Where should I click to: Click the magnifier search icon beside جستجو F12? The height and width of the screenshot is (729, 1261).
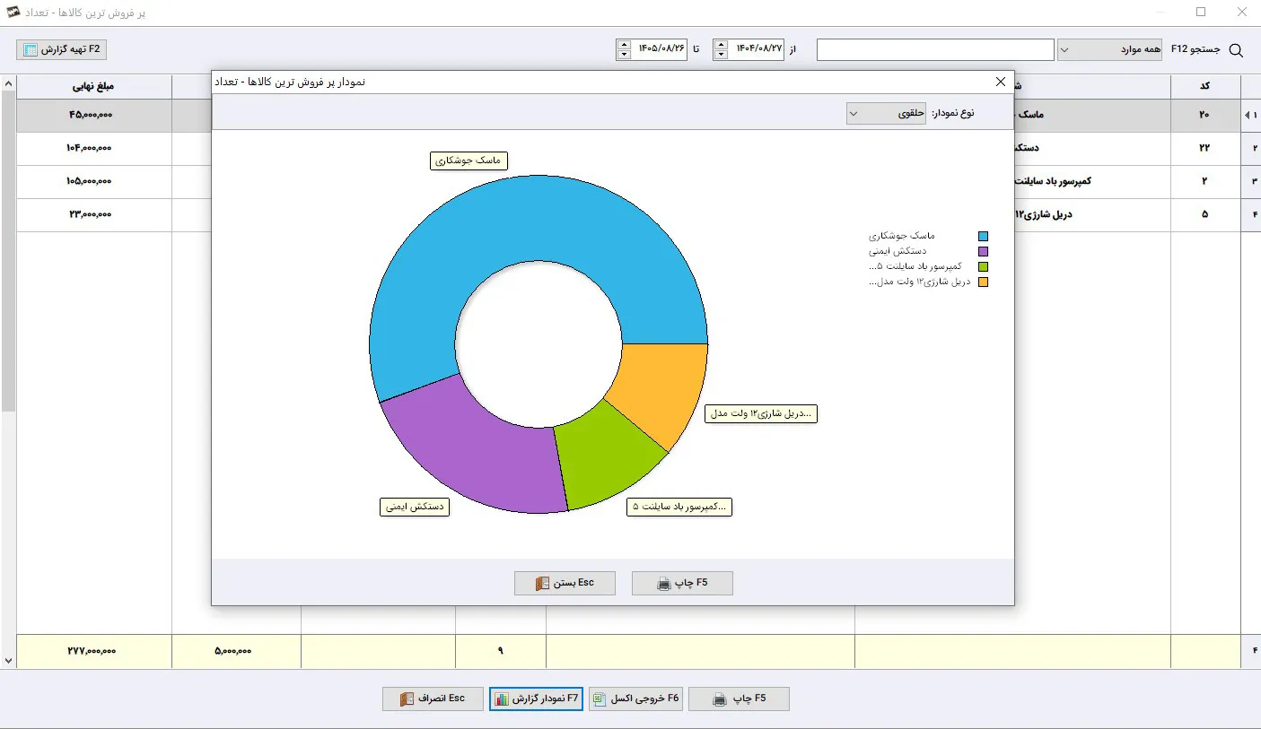coord(1236,50)
